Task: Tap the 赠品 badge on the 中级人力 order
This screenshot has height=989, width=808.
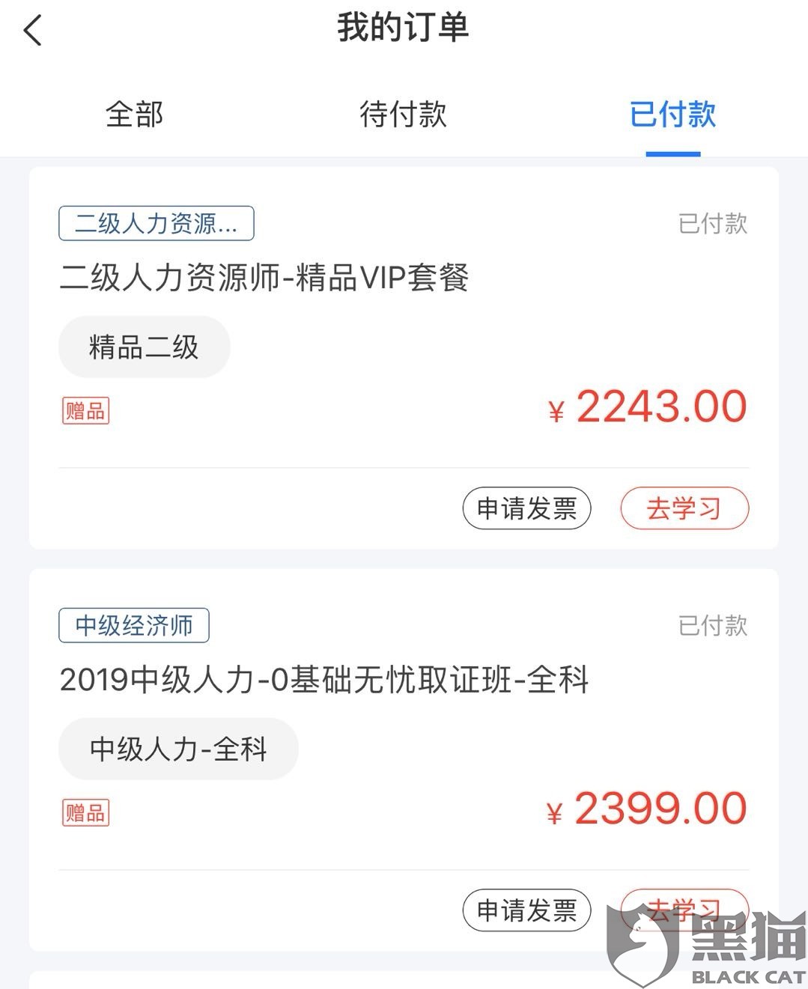Action: 85,813
